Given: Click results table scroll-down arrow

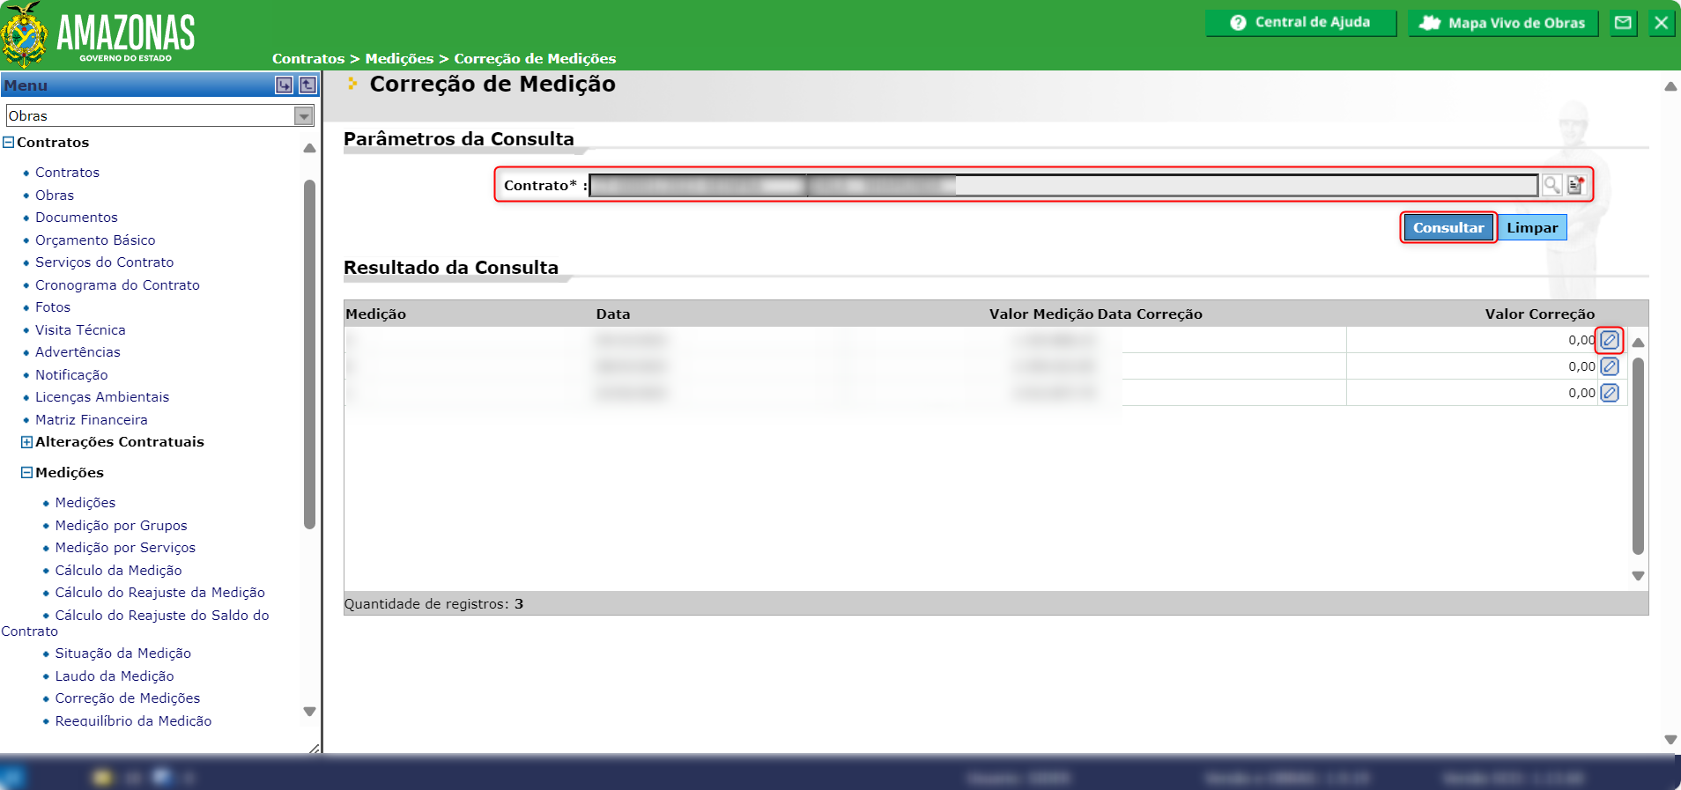Looking at the screenshot, I should click(1638, 576).
